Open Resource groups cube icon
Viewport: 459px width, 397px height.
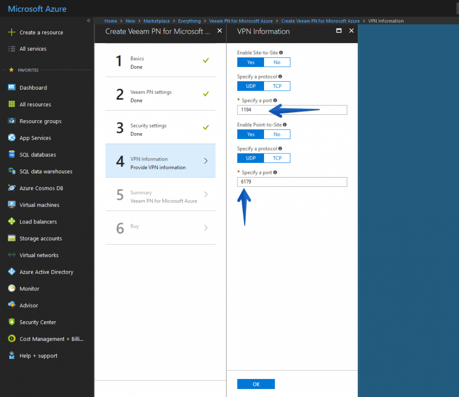[x=12, y=121]
